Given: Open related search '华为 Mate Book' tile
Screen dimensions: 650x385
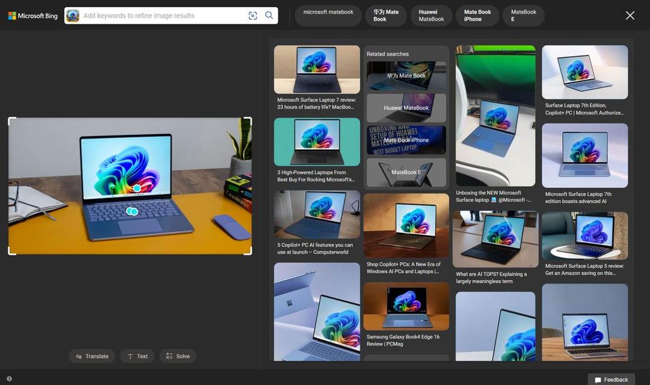Looking at the screenshot, I should tap(406, 76).
